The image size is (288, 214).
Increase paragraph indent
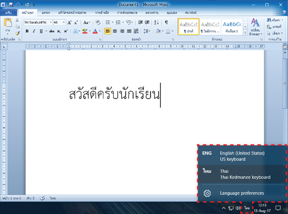[x=147, y=23]
